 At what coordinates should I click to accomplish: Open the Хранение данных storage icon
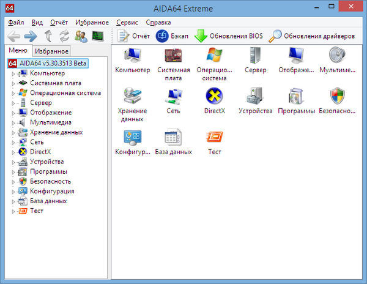pyautogui.click(x=132, y=96)
